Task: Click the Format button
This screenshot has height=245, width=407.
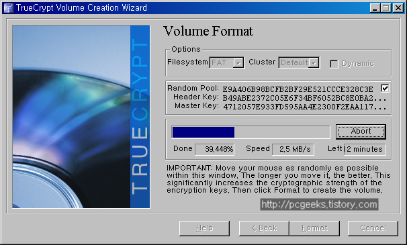Action: tap(314, 228)
